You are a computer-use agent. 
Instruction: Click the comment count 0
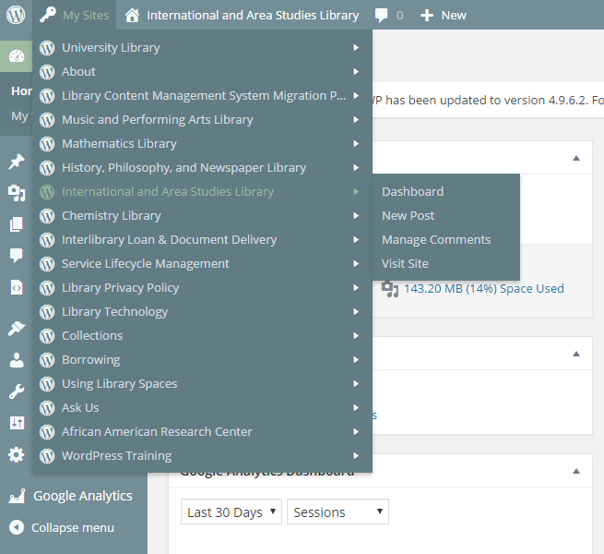point(400,16)
